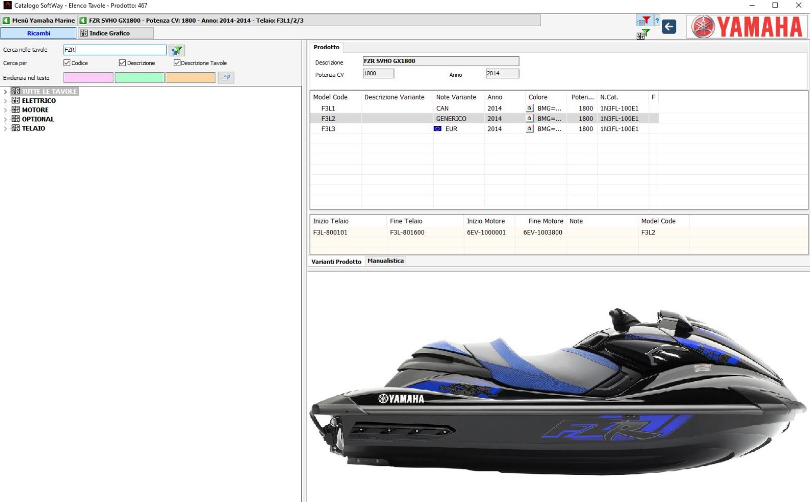Click color icon in F3L1 row
The height and width of the screenshot is (502, 810).
(530, 108)
